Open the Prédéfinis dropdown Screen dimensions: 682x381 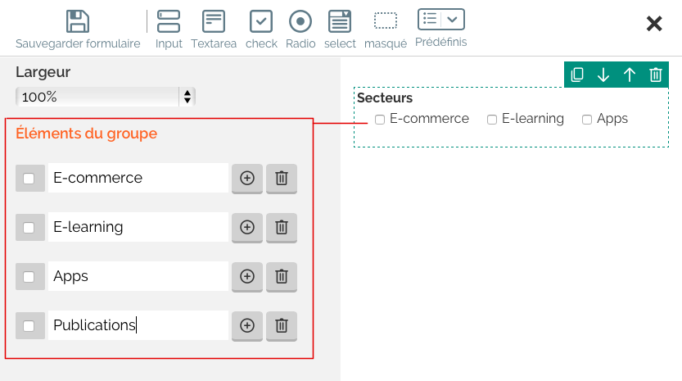coord(441,20)
